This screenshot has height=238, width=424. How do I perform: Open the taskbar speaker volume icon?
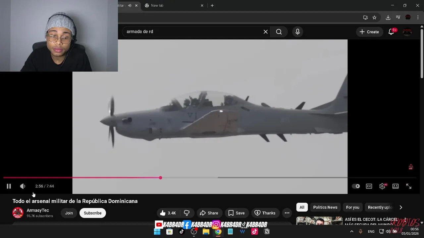click(388, 231)
